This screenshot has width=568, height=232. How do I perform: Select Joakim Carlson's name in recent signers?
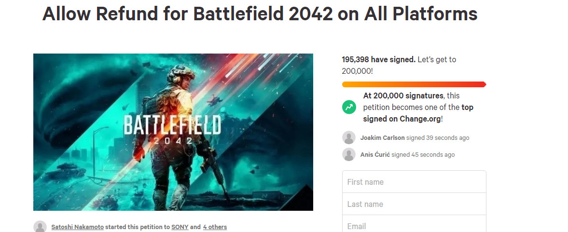point(382,138)
